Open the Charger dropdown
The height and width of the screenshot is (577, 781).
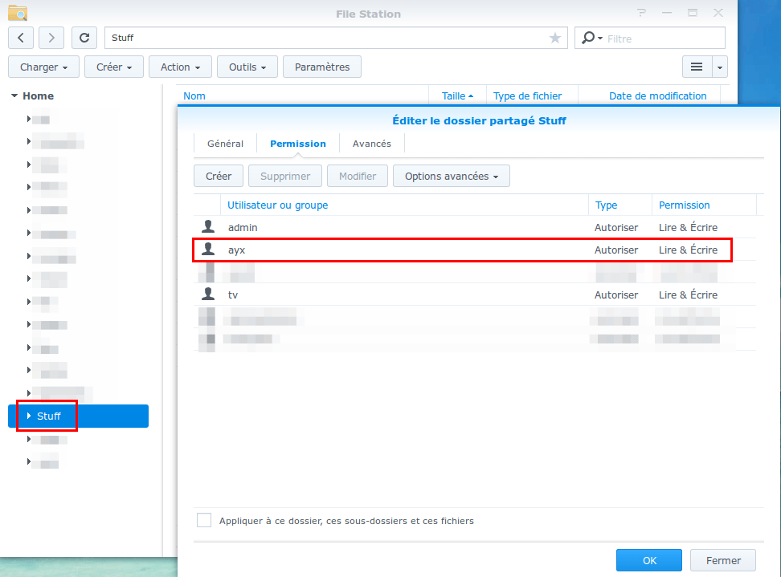coord(44,67)
